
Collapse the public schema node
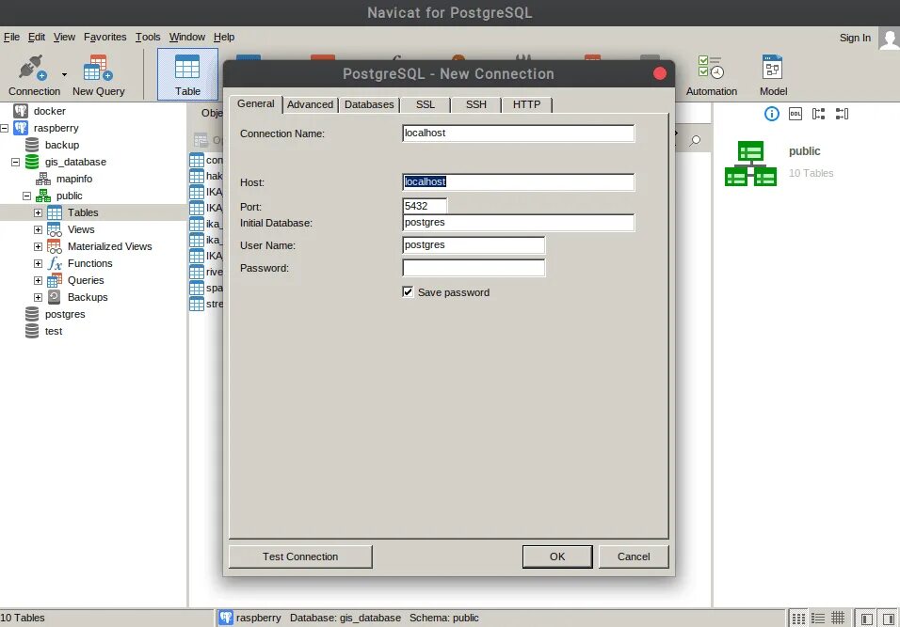(26, 196)
